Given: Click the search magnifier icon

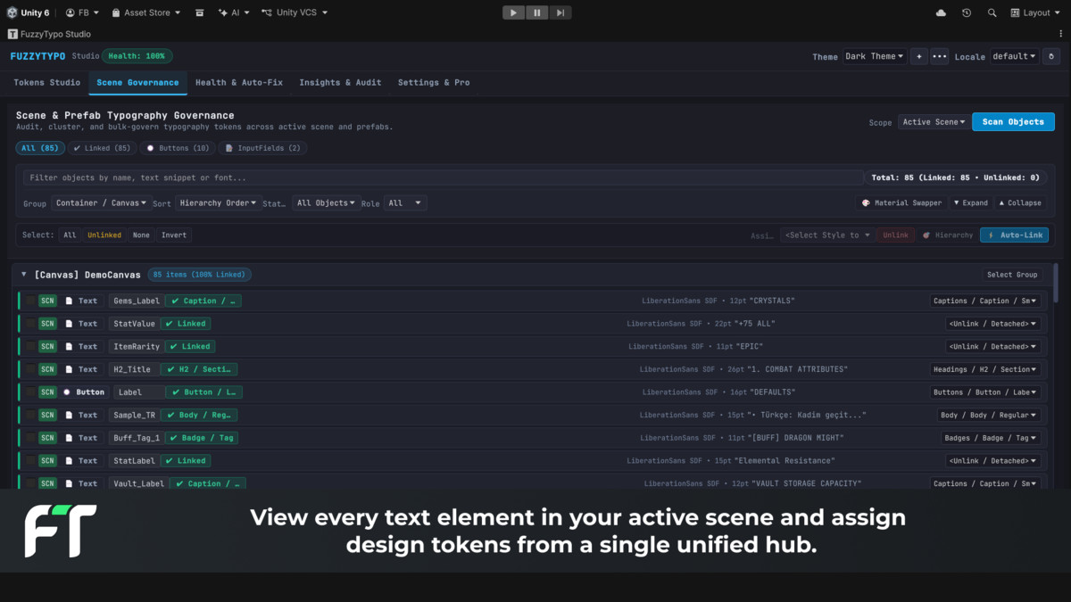Looking at the screenshot, I should pos(992,12).
